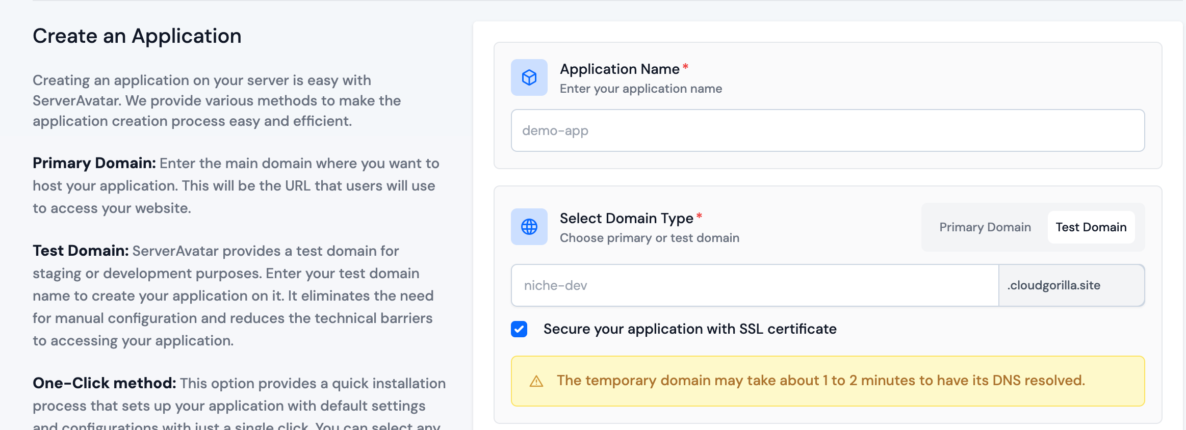Click the 'Create an Application' heading
Viewport: 1186px width, 430px height.
137,36
